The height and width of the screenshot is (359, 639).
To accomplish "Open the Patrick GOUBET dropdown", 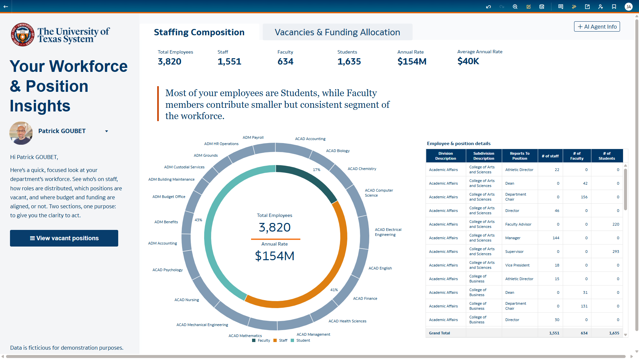I will tap(106, 131).
